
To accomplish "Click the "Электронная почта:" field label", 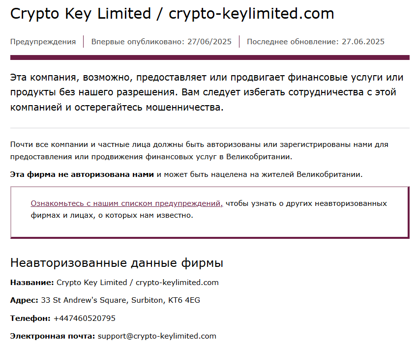I will [x=52, y=336].
